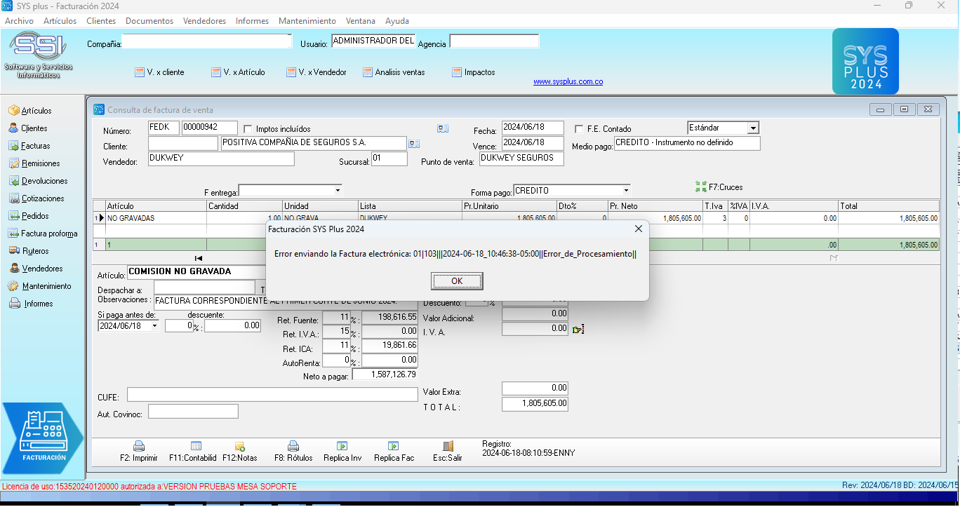
Task: Launch Analisis ventas from the toolbar
Action: click(394, 72)
